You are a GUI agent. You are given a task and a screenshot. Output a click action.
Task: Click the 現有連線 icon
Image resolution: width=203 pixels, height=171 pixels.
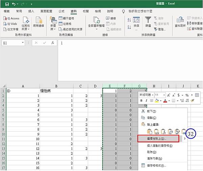(39, 20)
